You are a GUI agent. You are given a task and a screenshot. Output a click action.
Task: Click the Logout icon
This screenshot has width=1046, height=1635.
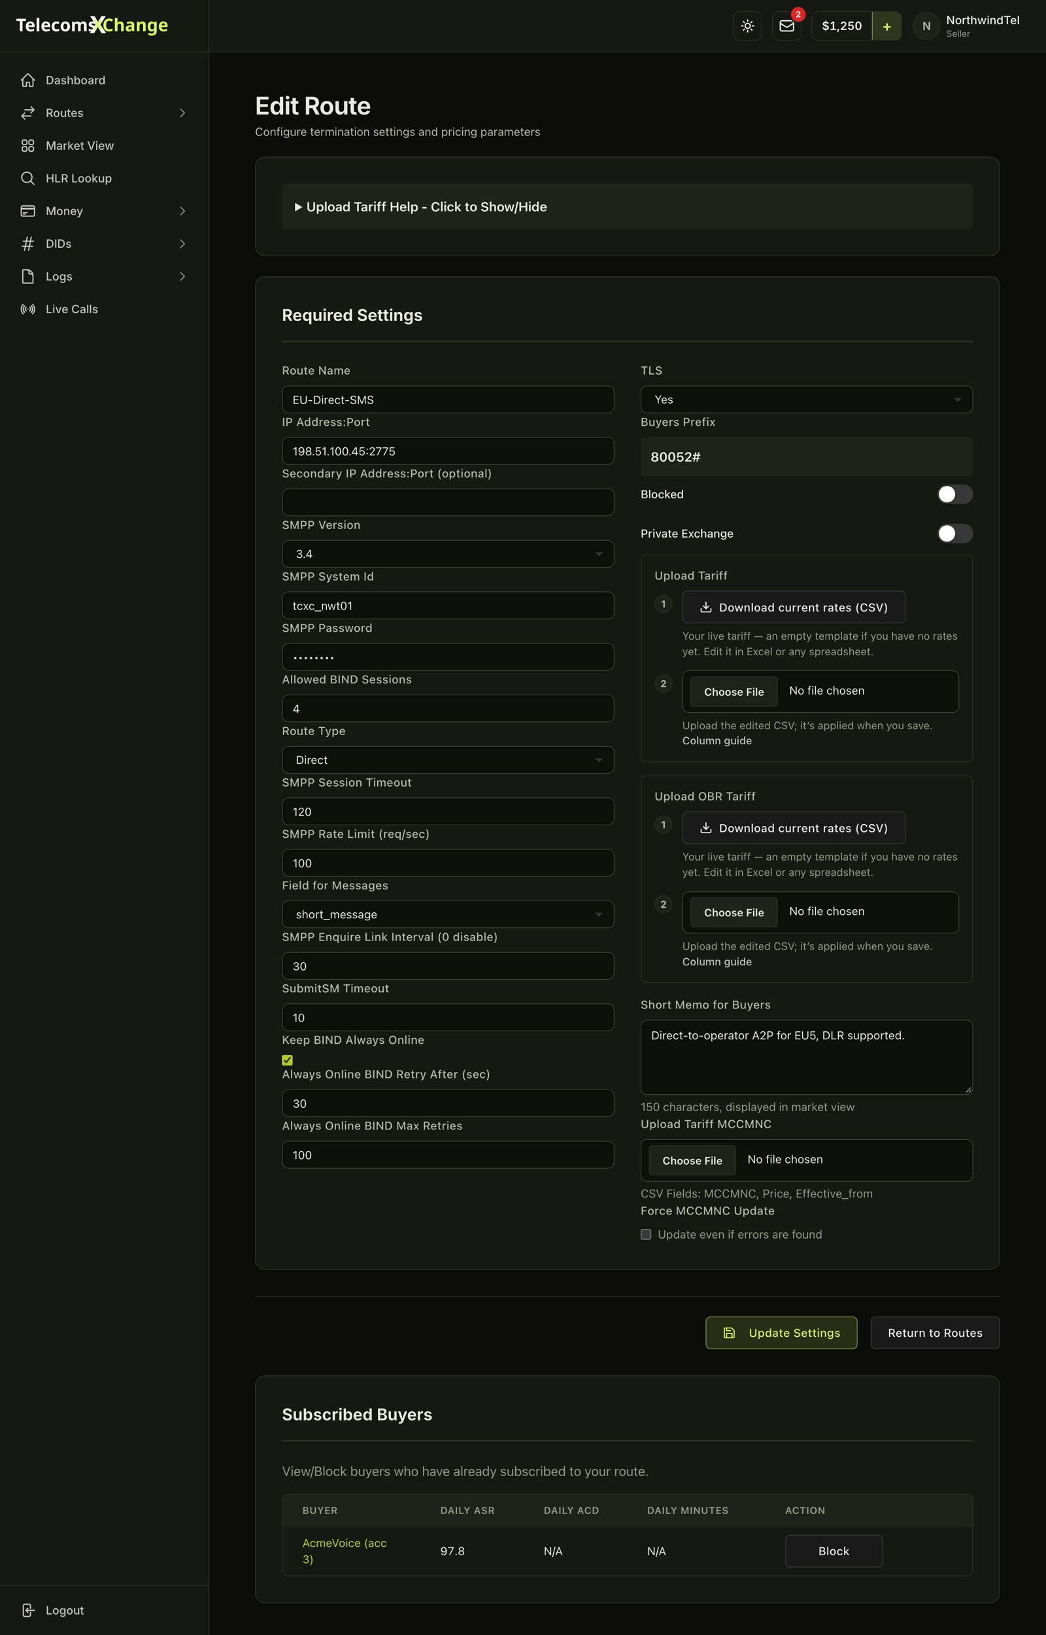[28, 1610]
